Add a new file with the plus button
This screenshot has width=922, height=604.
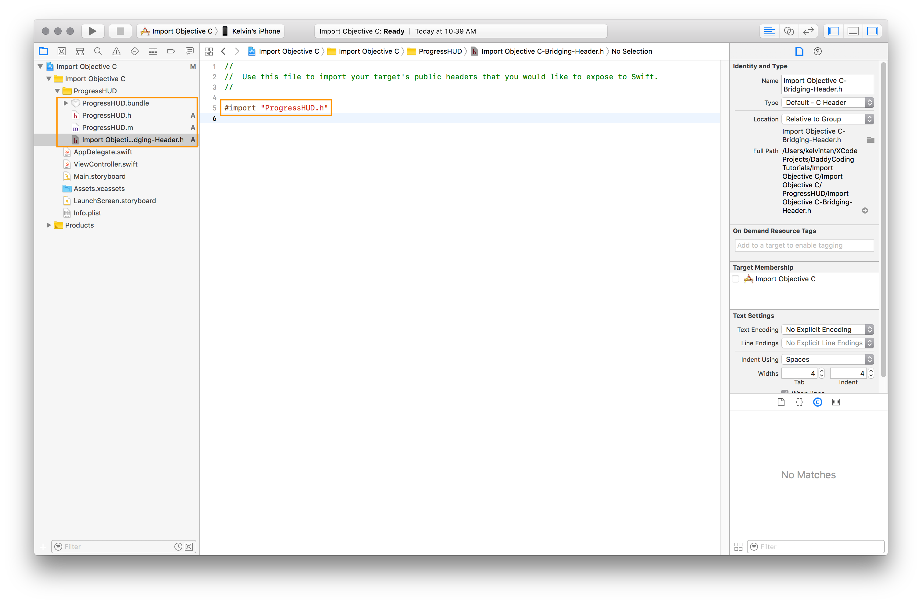click(x=43, y=547)
